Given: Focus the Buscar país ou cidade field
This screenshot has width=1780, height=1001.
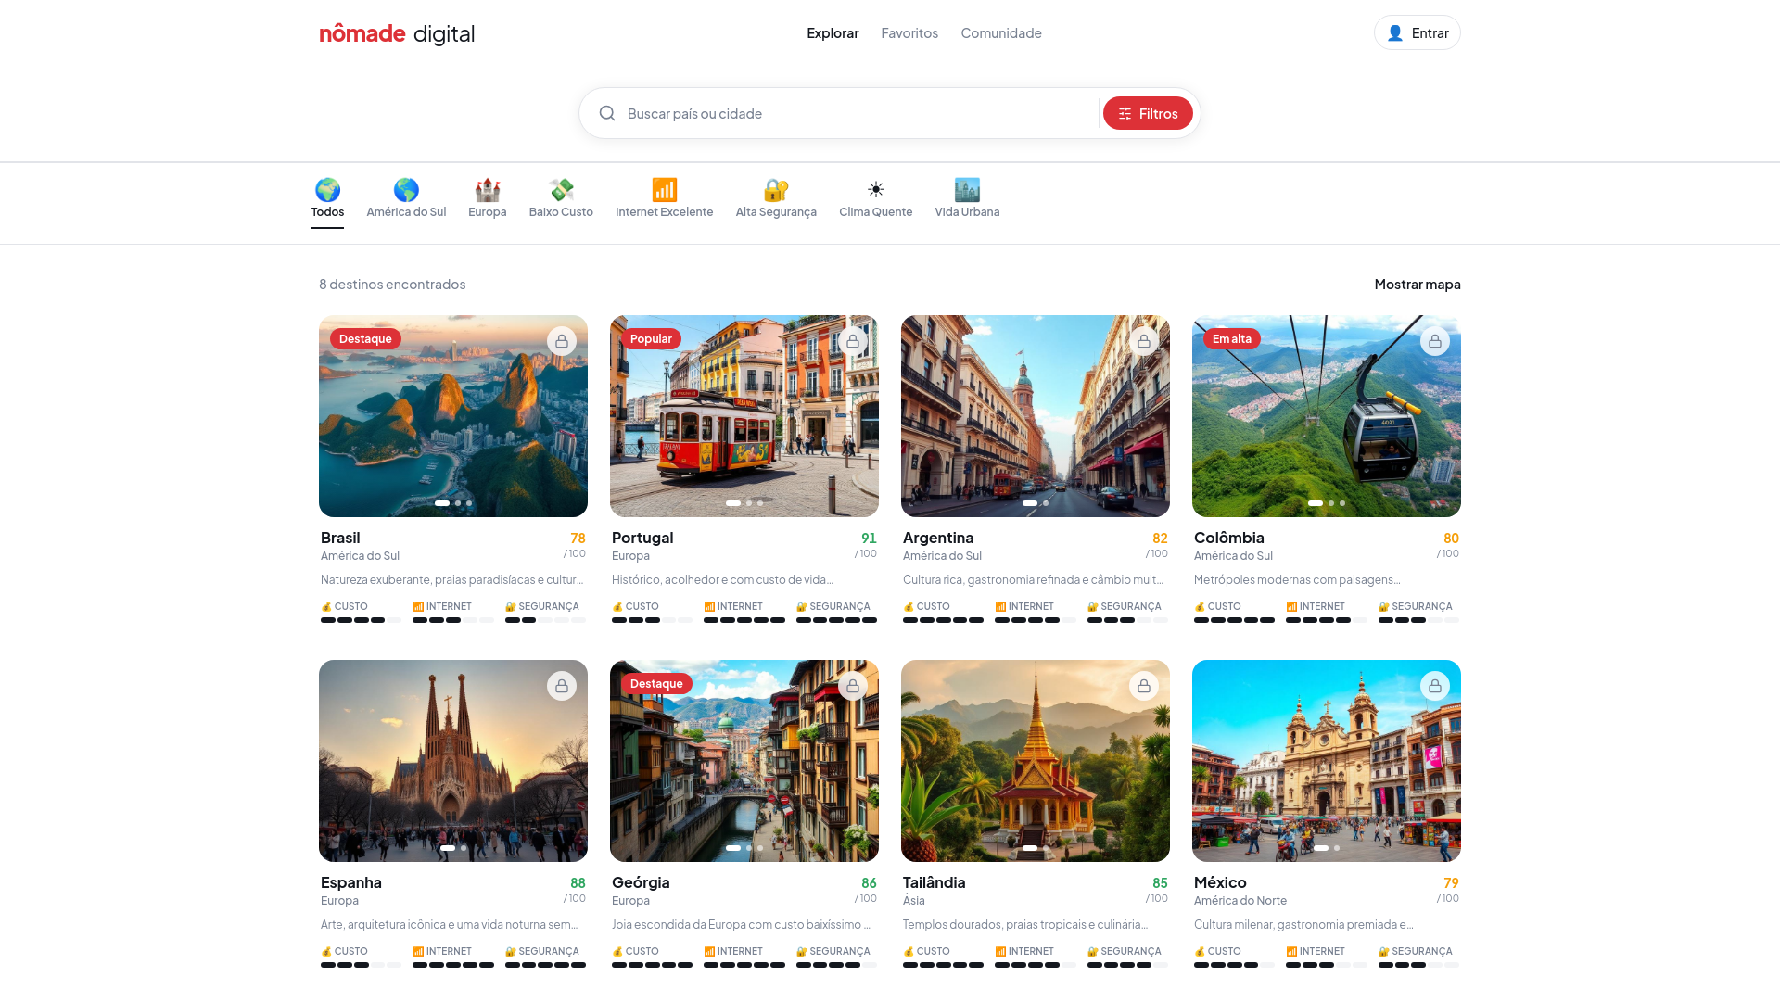Looking at the screenshot, I should coord(858,113).
